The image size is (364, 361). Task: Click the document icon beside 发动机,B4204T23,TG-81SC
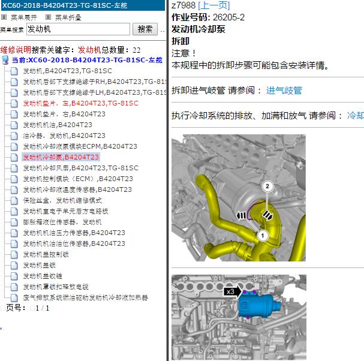(x=14, y=71)
